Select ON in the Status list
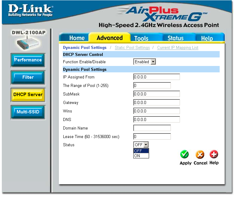The width and height of the screenshot is (236, 197). (x=141, y=156)
